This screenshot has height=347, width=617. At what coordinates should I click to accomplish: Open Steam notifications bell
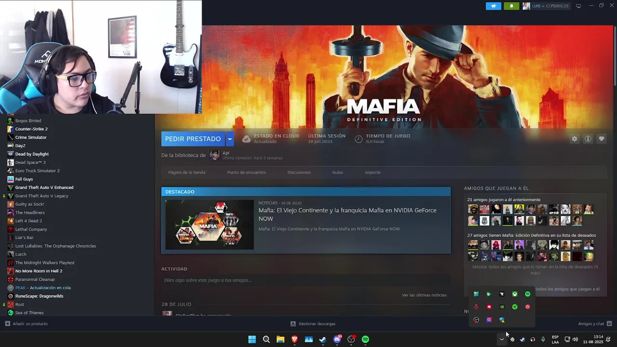(511, 6)
